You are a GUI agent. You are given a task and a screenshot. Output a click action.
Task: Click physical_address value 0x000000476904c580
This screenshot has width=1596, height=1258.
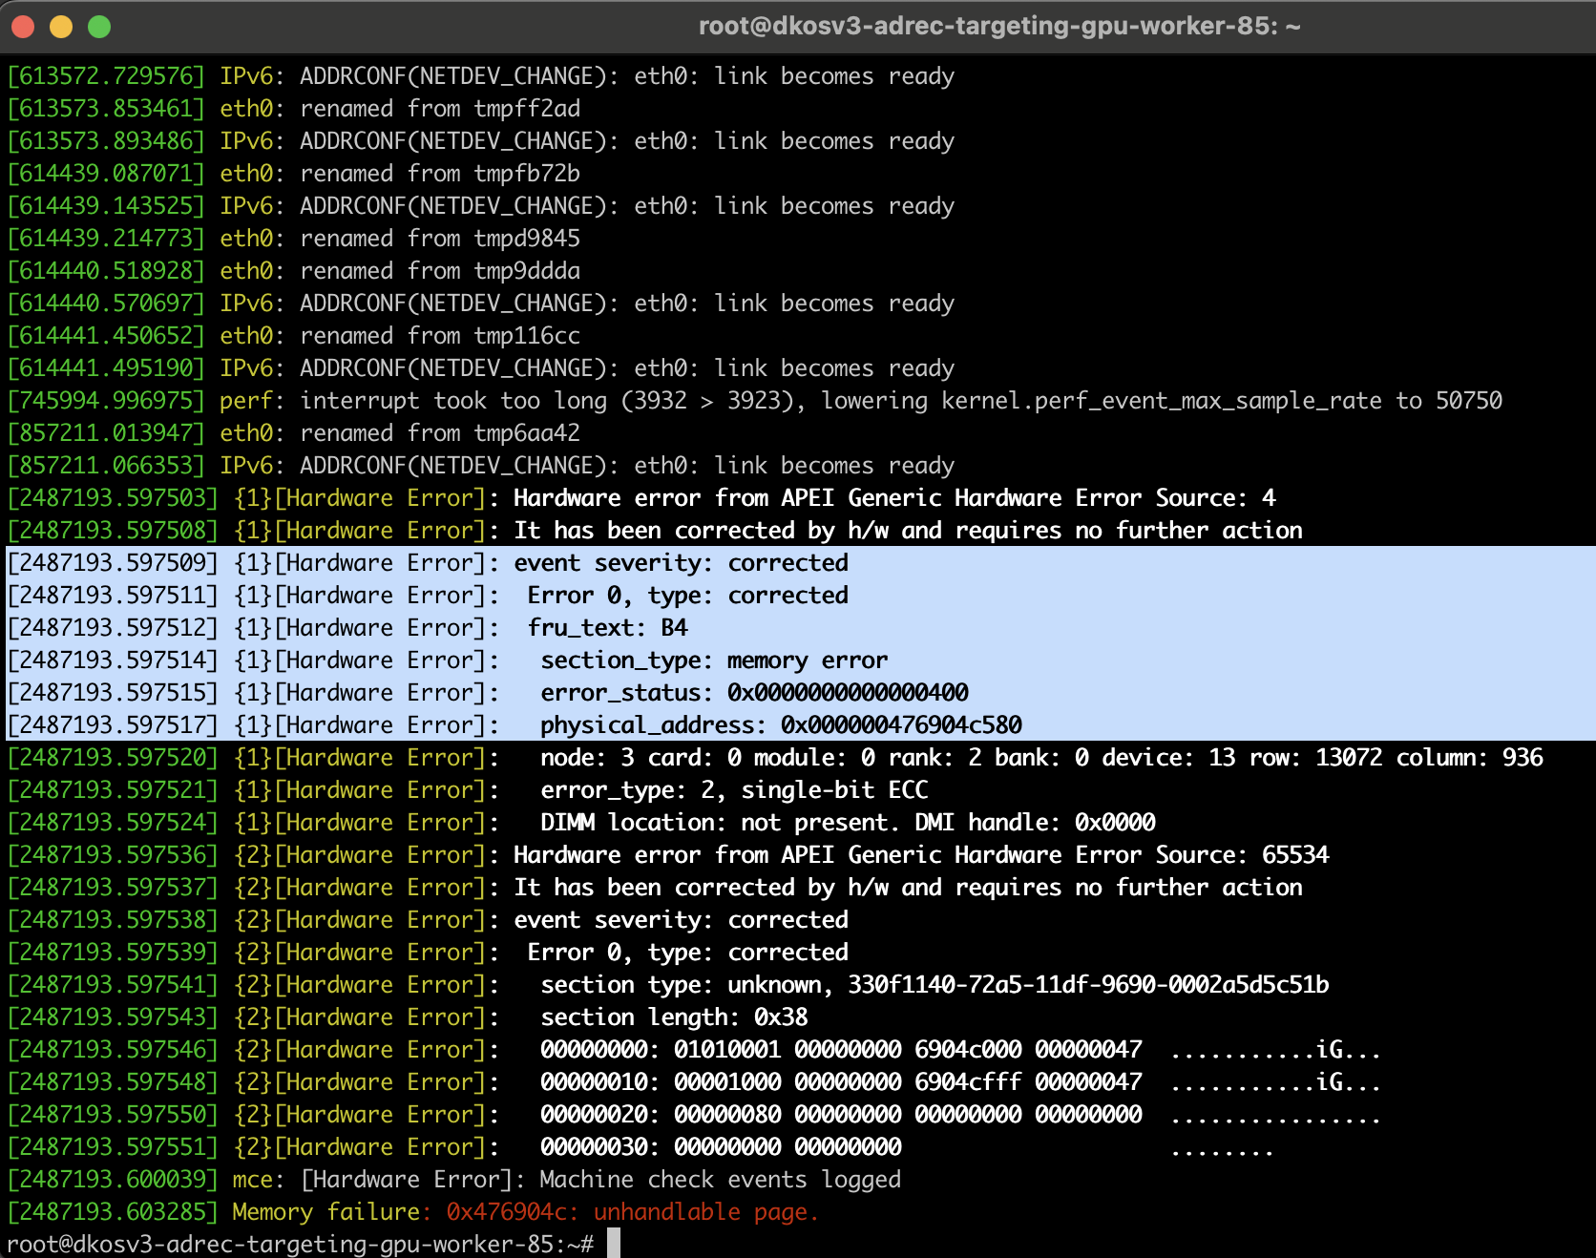tap(901, 725)
